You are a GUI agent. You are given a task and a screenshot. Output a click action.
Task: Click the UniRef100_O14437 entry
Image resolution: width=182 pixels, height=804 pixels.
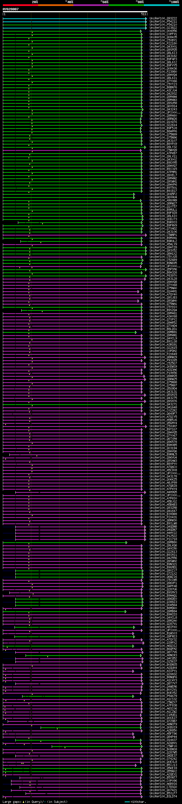[163, 740]
